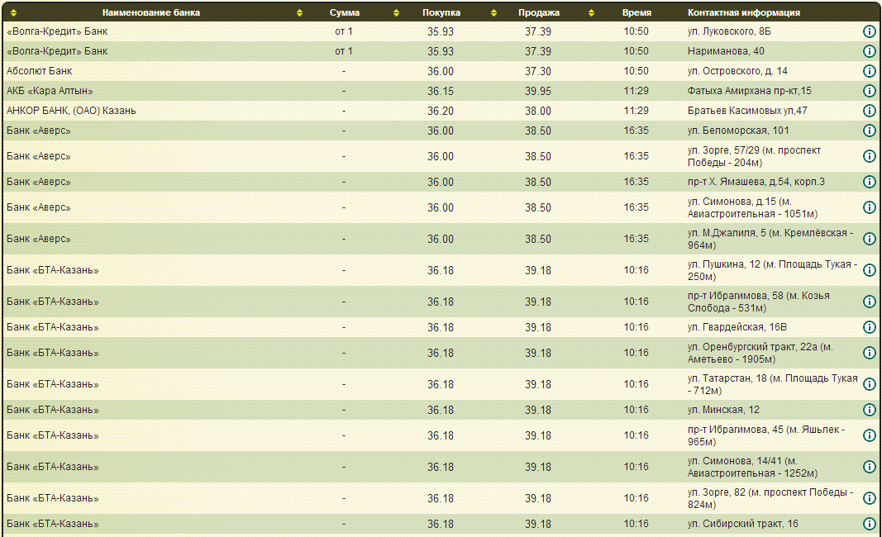
Task: Select the АКБ «Кара Алтын» name cell
Action: coord(50,91)
